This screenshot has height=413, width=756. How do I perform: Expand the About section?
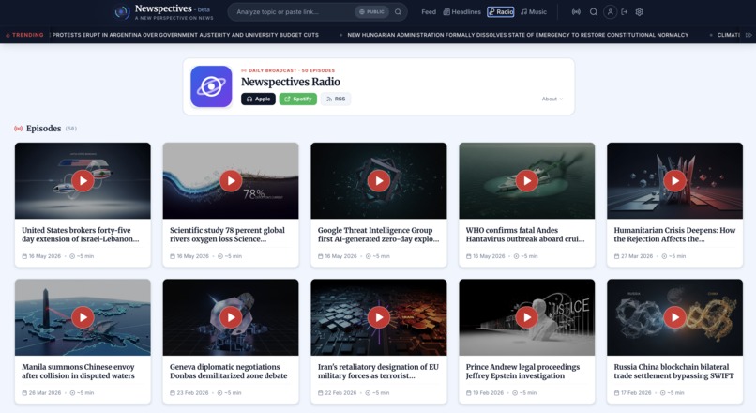click(552, 99)
